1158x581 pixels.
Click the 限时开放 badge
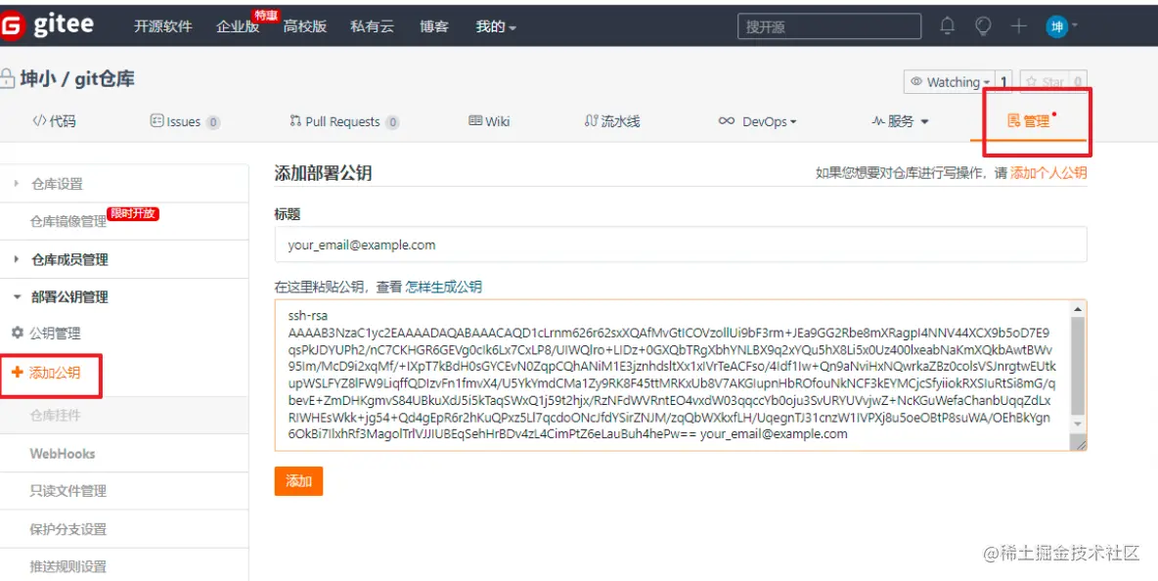[x=133, y=213]
